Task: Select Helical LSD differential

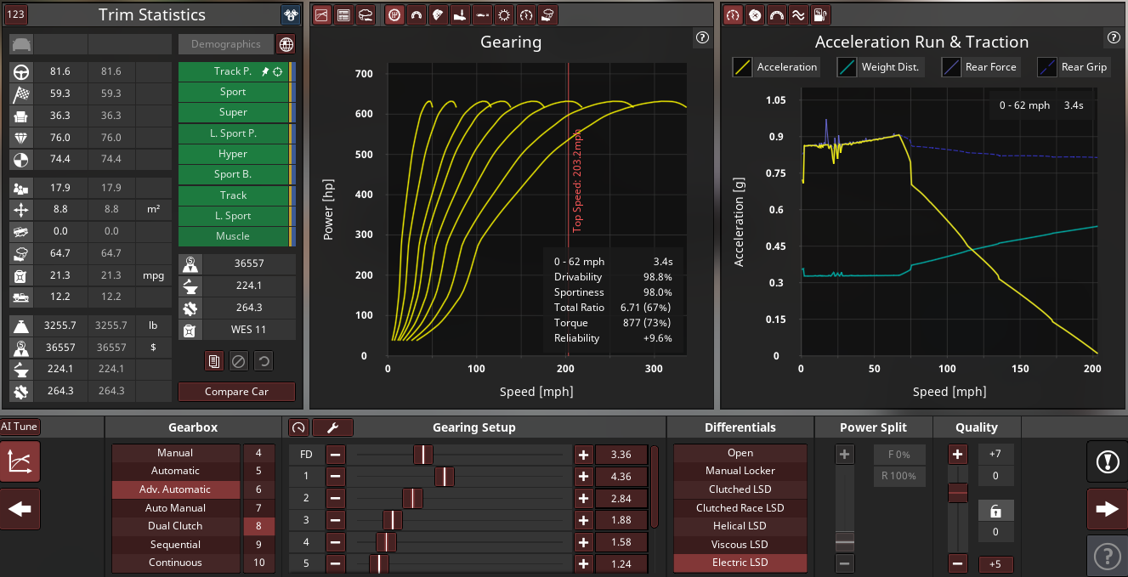Action: tap(740, 526)
